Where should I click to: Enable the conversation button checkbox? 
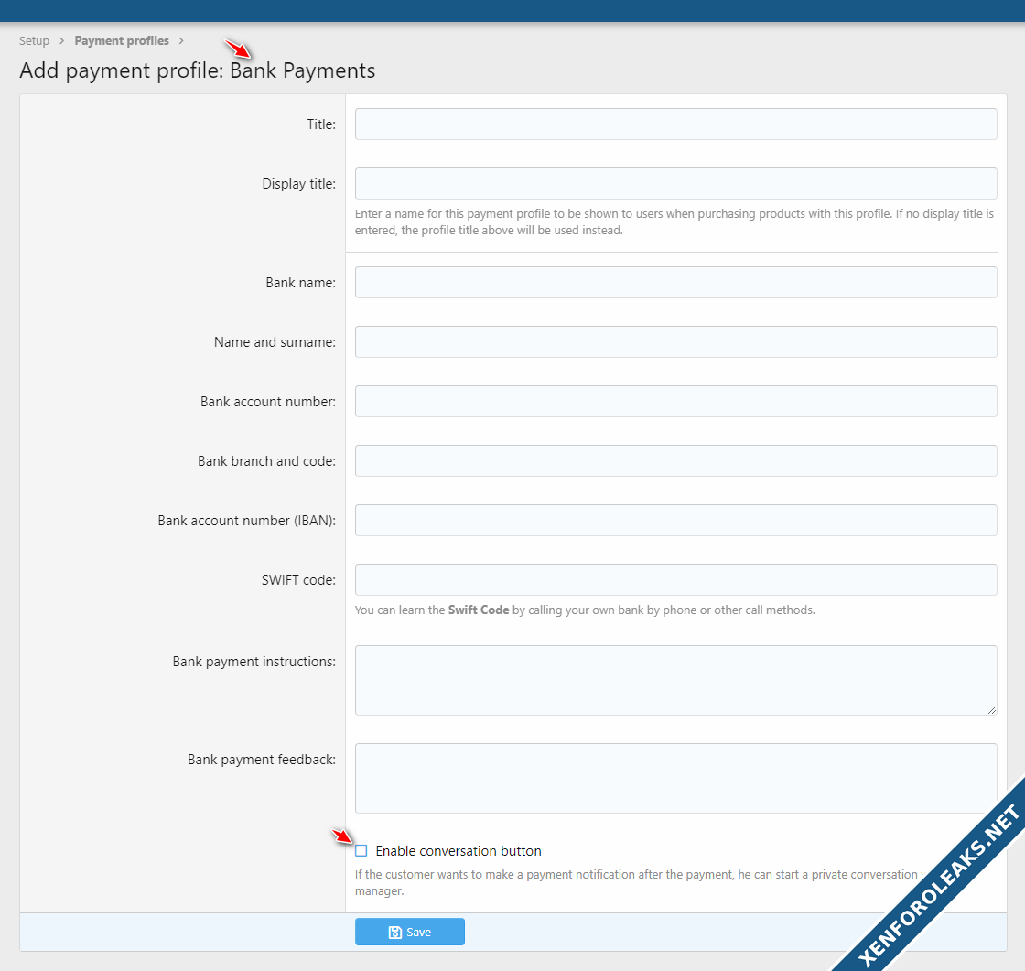(361, 851)
